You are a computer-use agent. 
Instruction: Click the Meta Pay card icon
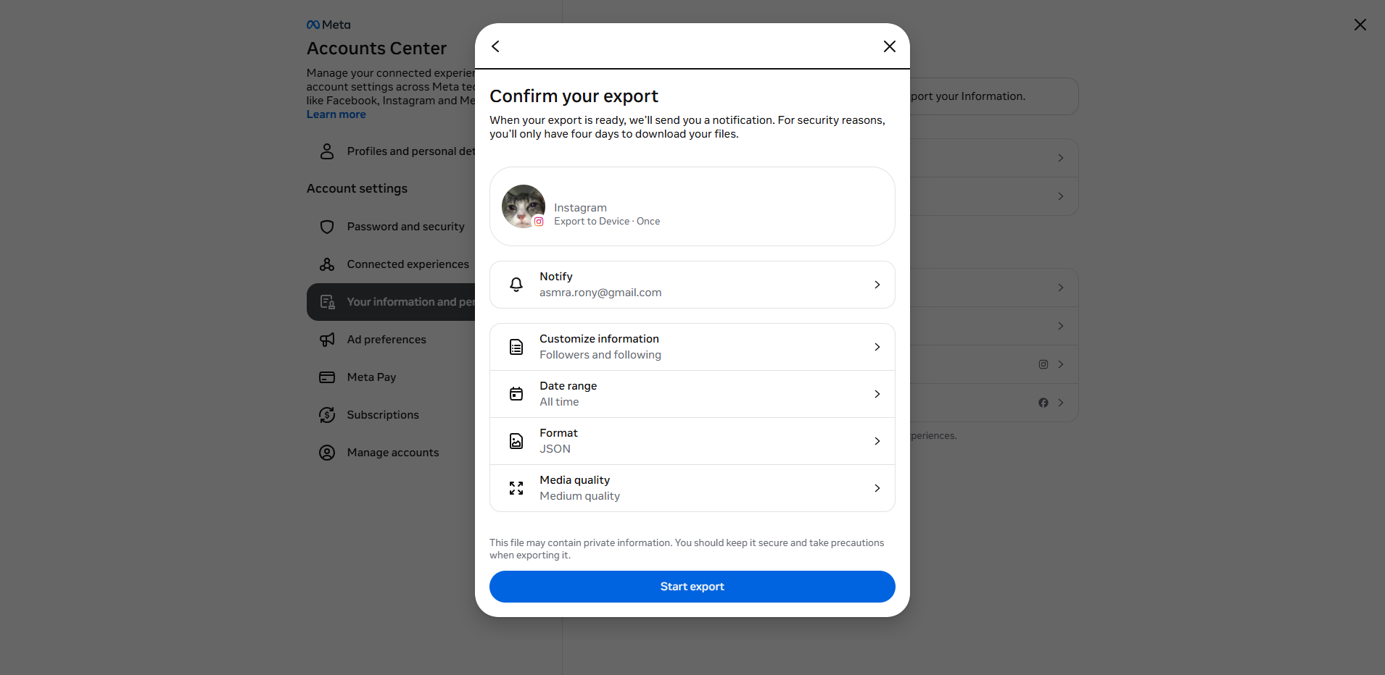327,377
